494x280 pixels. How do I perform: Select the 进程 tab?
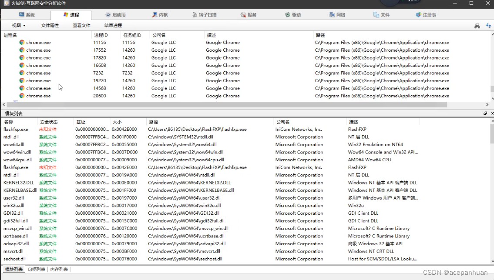coord(71,15)
